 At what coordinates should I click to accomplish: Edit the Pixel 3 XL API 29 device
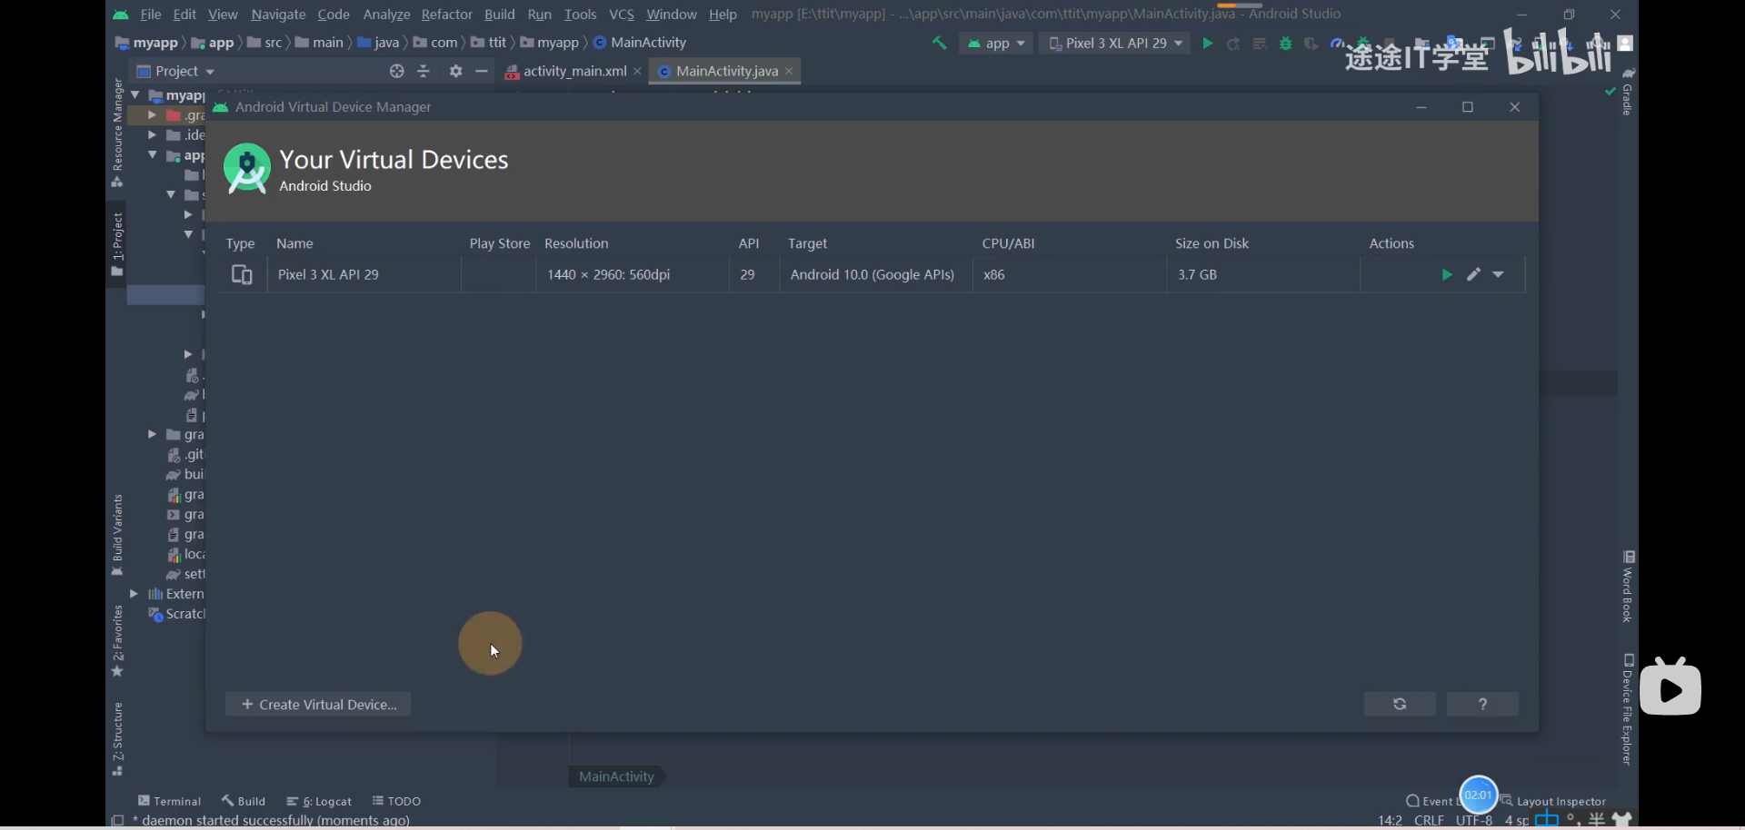coord(1473,275)
